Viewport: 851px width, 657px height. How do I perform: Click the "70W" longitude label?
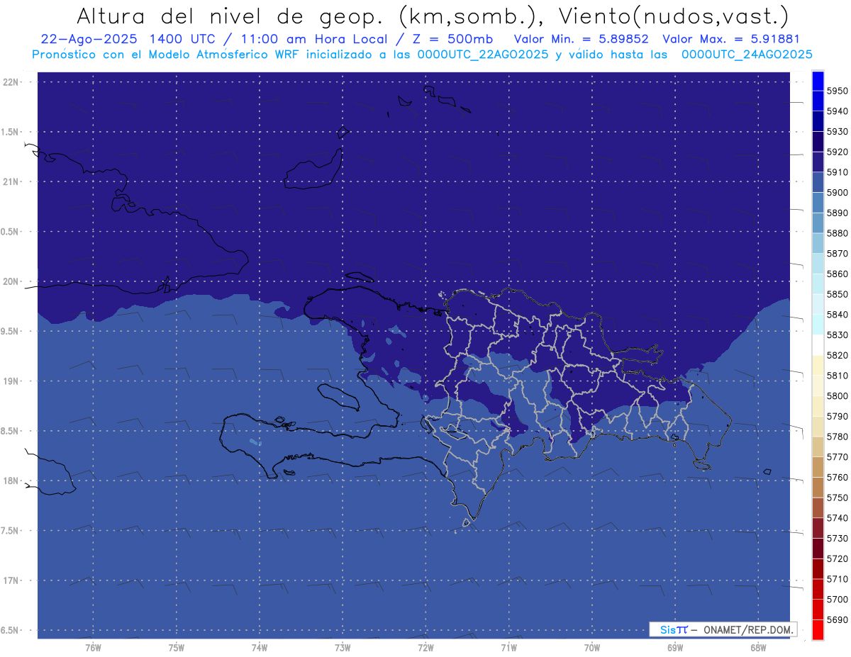click(592, 648)
